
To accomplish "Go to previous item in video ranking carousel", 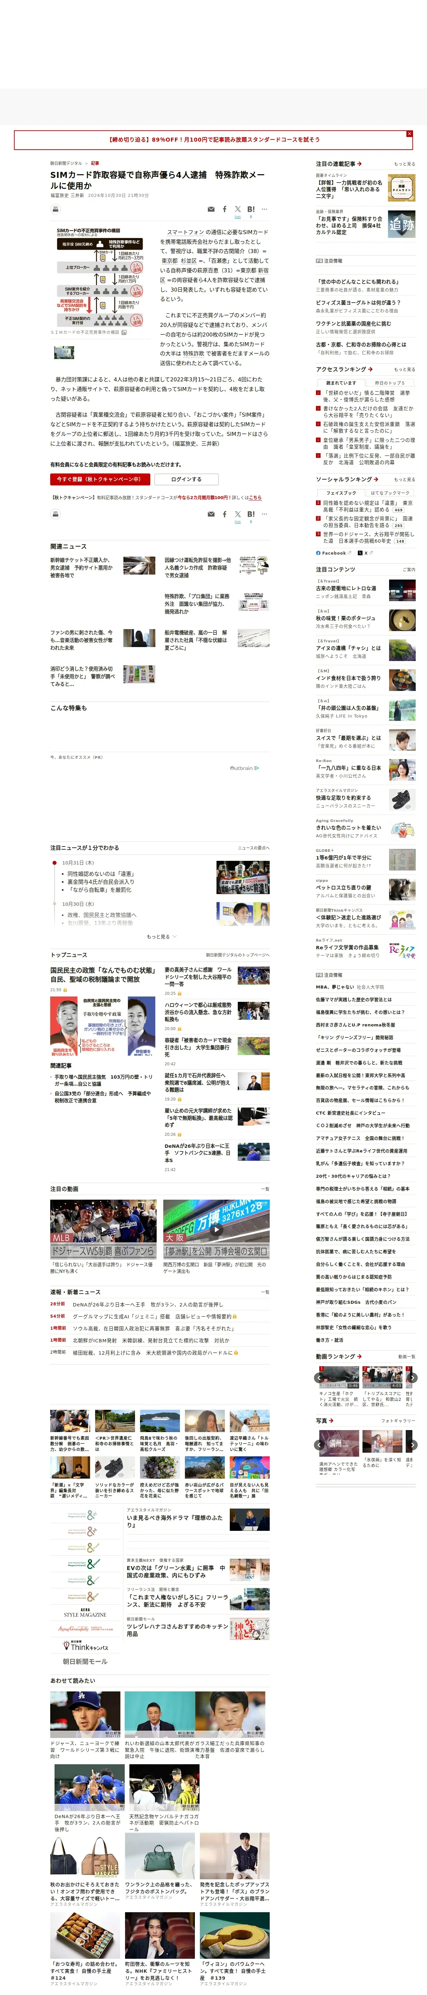I will coord(319,1378).
